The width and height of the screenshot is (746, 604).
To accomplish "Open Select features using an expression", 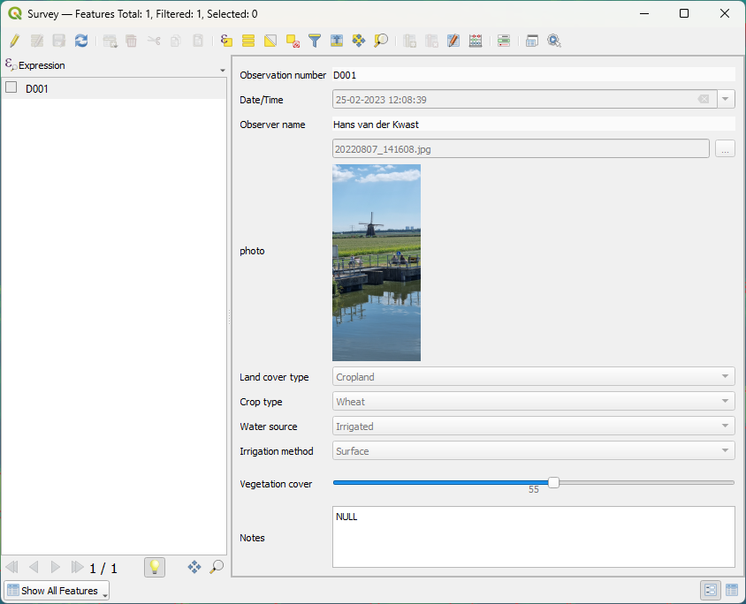I will click(226, 41).
